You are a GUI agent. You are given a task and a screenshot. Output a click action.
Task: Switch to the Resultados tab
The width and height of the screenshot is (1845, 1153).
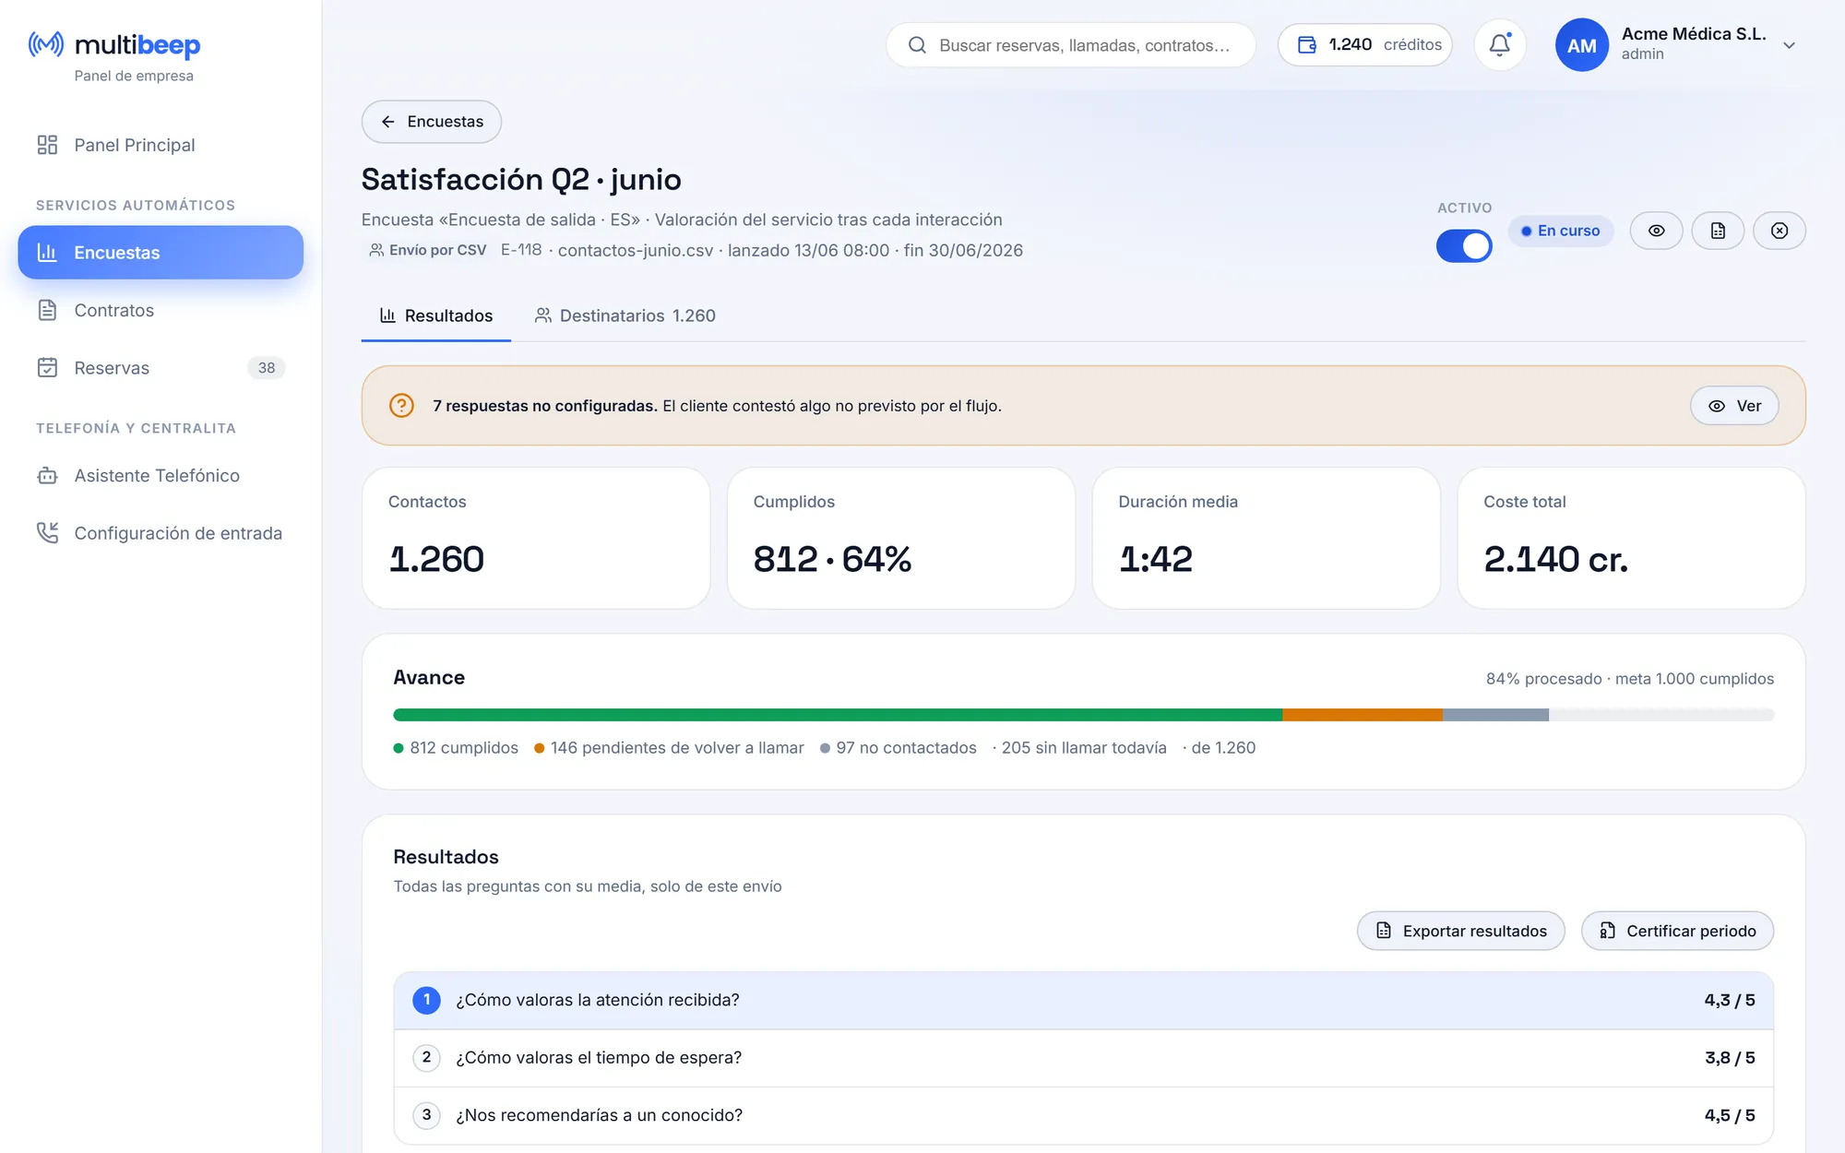coord(436,315)
